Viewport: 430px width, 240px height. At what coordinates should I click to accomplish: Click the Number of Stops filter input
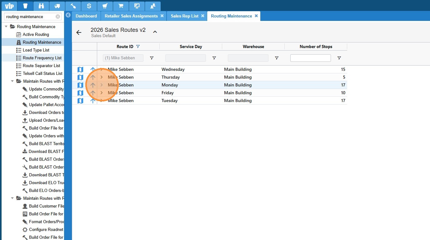(310, 58)
